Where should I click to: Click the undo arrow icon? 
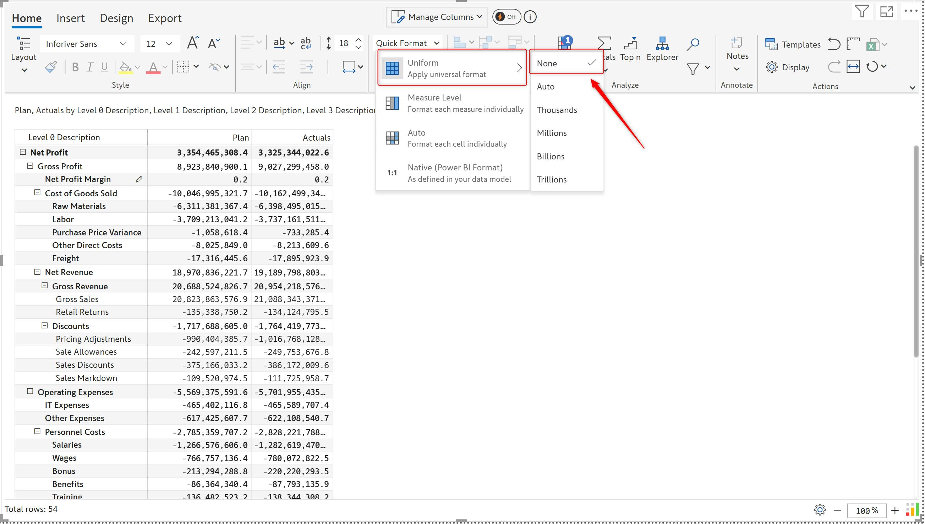coord(833,44)
